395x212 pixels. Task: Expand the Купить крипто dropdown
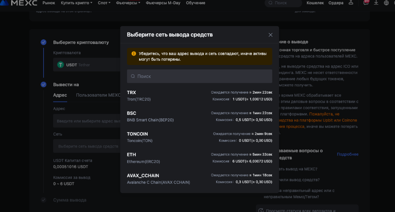coord(76,3)
